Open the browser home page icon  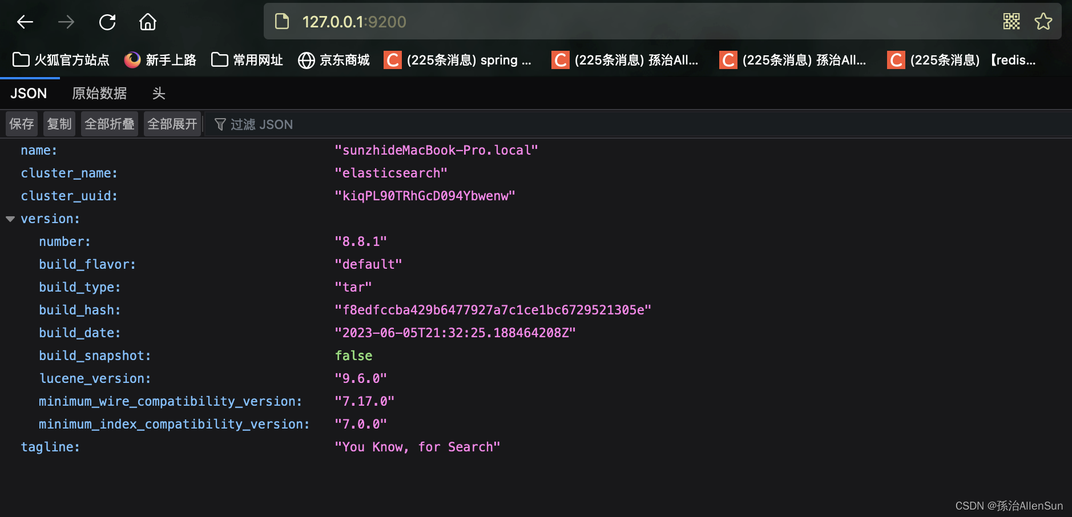point(148,22)
